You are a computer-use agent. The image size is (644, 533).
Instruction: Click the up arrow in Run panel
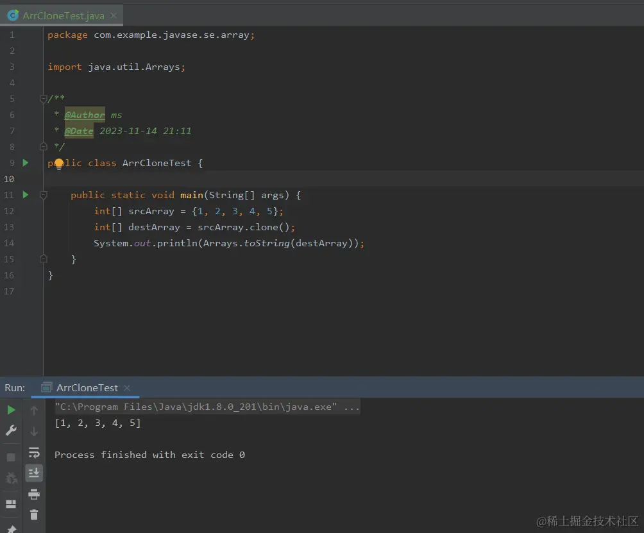(x=34, y=410)
